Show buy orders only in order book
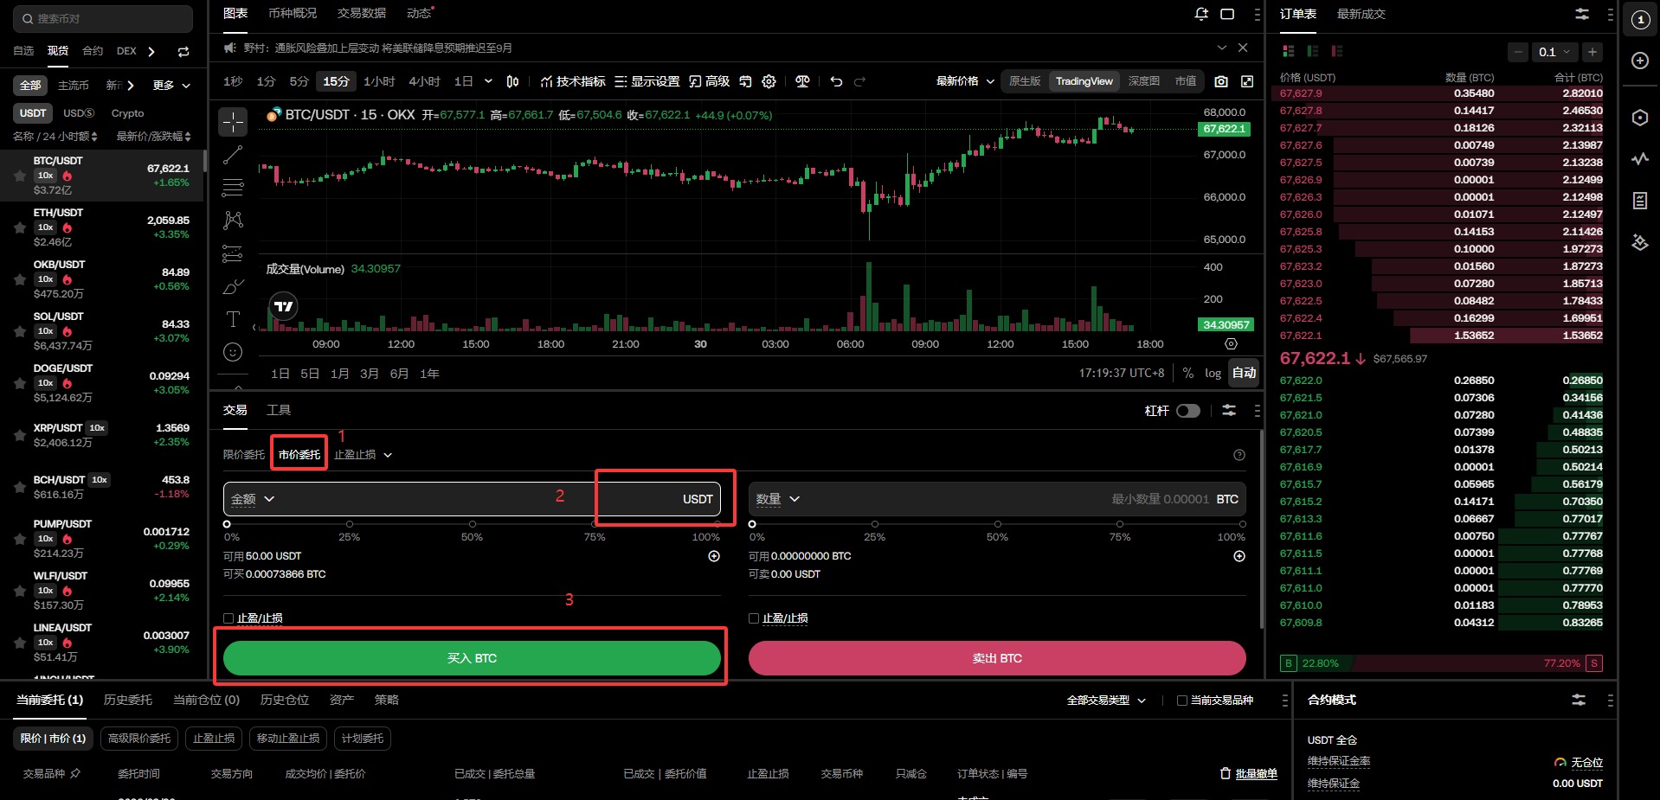The width and height of the screenshot is (1660, 800). click(1312, 52)
